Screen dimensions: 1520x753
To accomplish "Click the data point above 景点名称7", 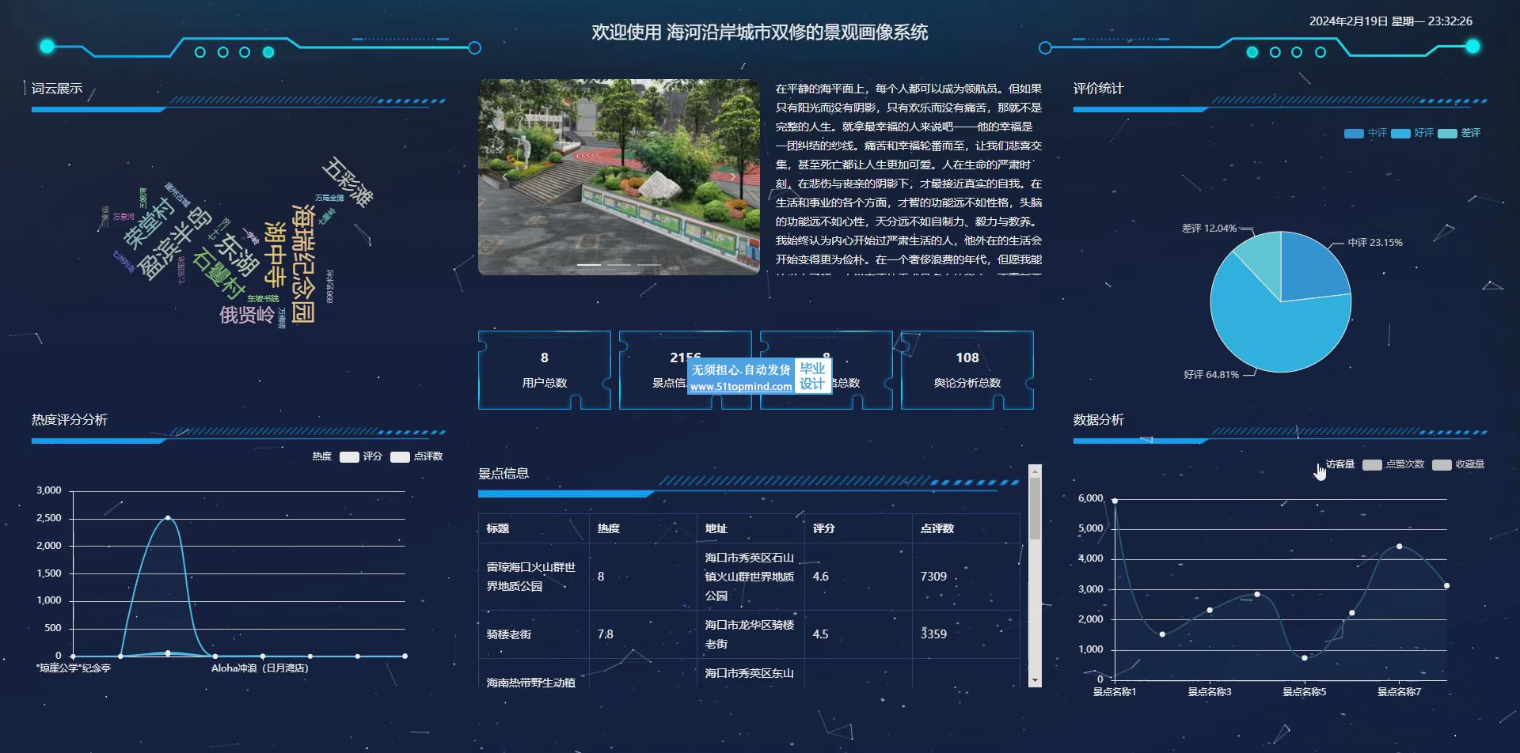I will 1400,547.
